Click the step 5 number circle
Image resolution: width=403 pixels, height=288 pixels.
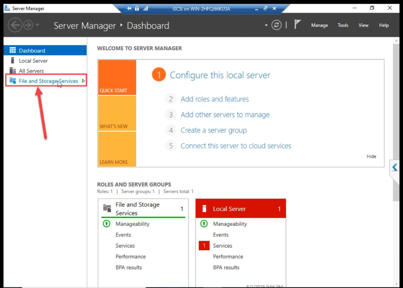171,146
